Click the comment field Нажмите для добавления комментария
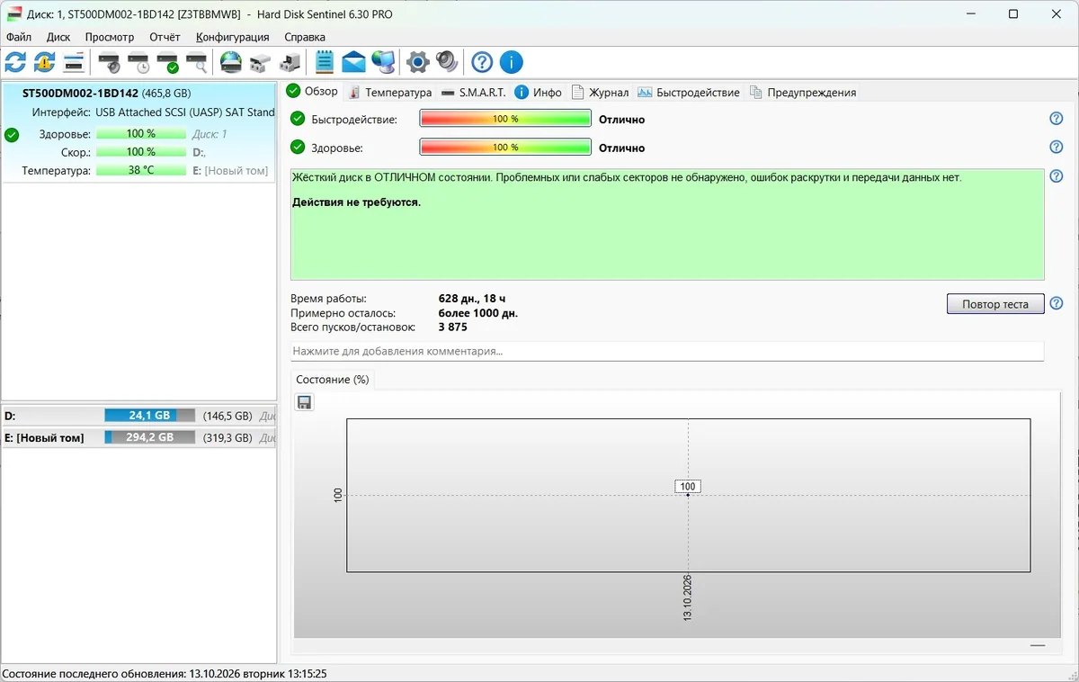The height and width of the screenshot is (682, 1079). pos(667,351)
